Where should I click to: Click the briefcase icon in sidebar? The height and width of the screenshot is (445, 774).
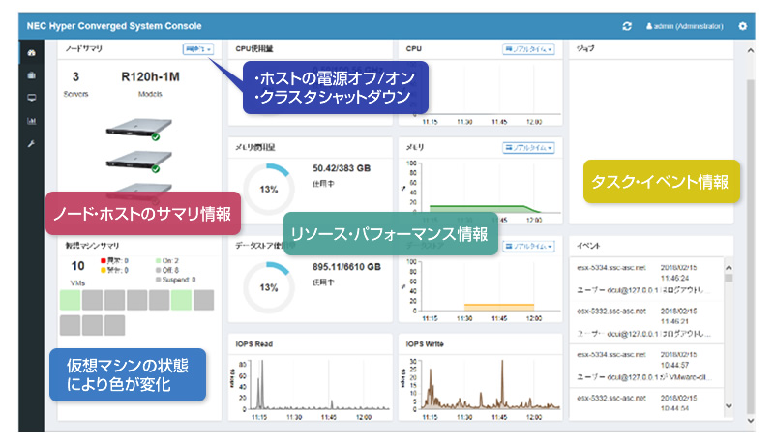31,74
